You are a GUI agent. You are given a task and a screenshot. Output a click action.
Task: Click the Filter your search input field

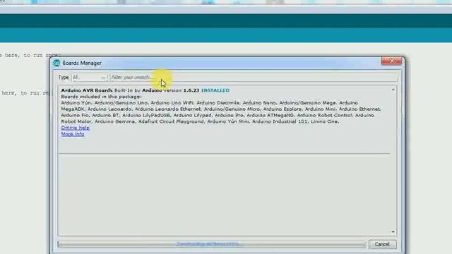(254, 78)
